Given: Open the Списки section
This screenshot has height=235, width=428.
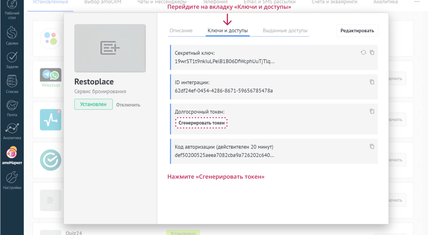Looking at the screenshot, I should point(12,85).
